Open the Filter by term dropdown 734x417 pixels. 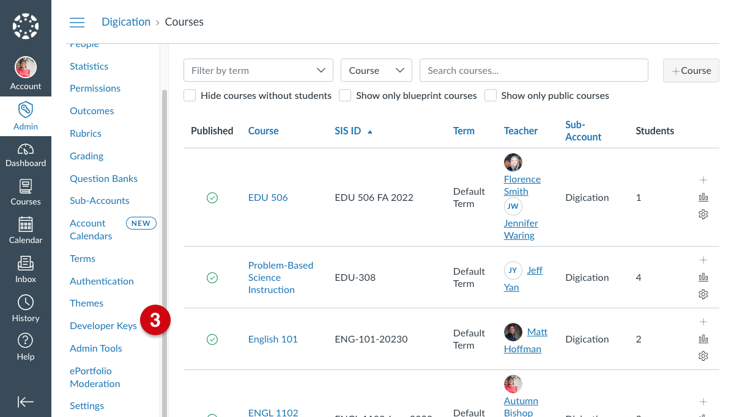(258, 70)
